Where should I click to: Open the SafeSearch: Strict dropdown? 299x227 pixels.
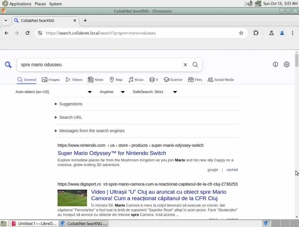coord(155,92)
